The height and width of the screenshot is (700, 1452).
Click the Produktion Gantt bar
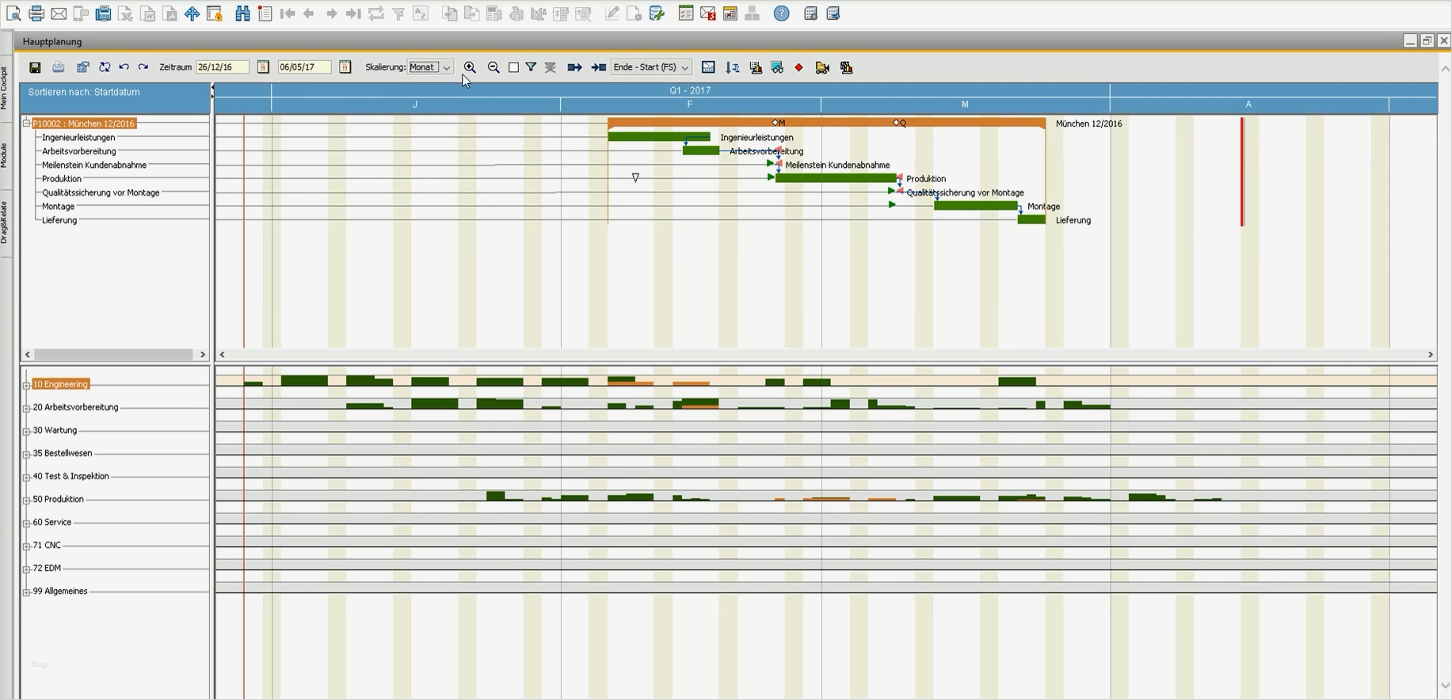pos(836,178)
